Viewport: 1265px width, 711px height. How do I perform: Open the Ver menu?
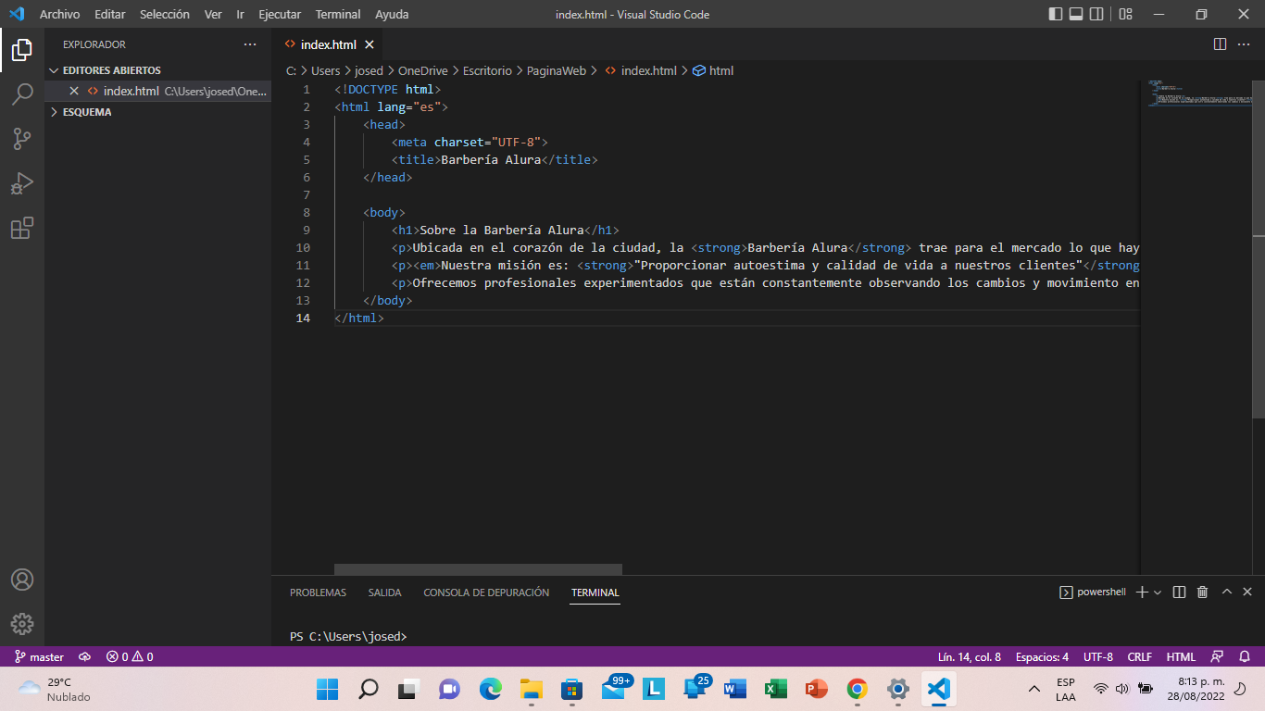coord(213,14)
